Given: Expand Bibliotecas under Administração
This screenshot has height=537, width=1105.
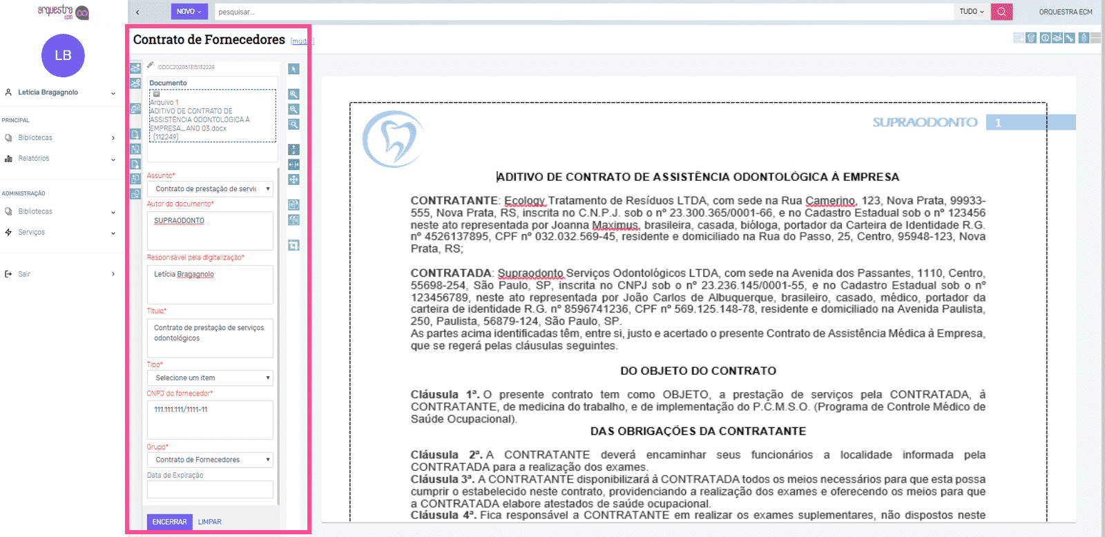Looking at the screenshot, I should click(61, 212).
